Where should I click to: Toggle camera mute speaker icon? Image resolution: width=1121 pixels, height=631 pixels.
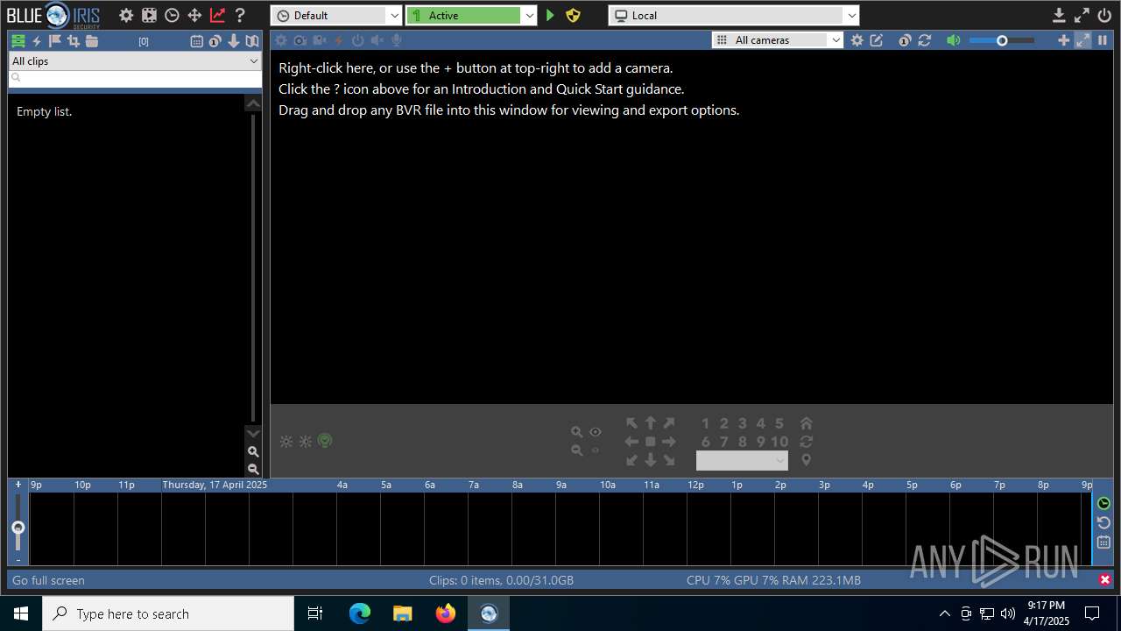point(377,40)
